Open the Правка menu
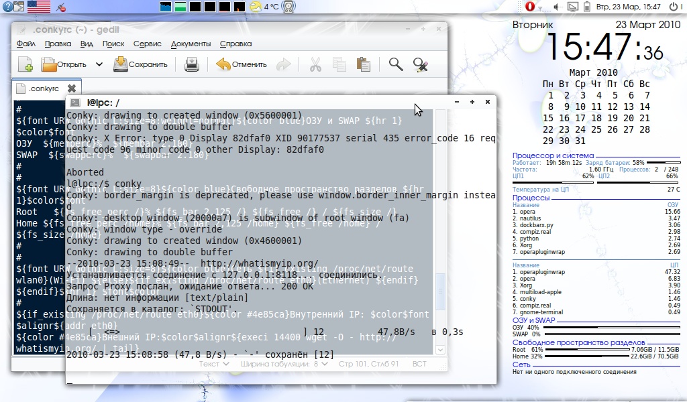687x402 pixels. (58, 44)
